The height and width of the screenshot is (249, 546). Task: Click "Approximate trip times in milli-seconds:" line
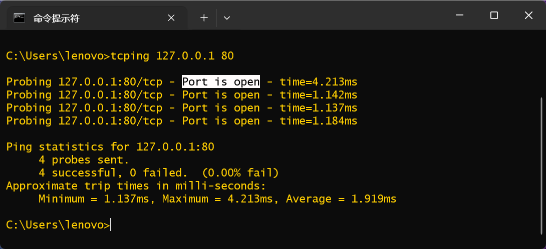tap(136, 186)
